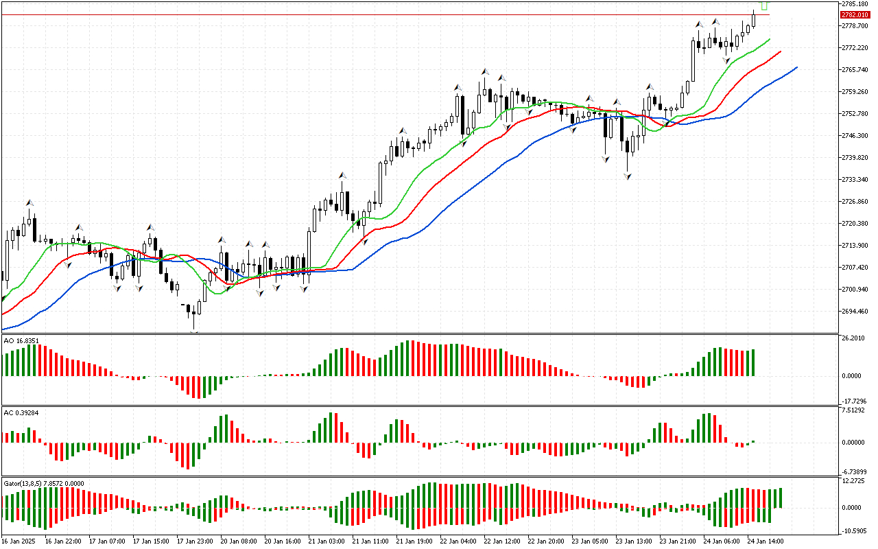Click the 2694.460 price scale label
The height and width of the screenshot is (549, 878).
tap(855, 312)
